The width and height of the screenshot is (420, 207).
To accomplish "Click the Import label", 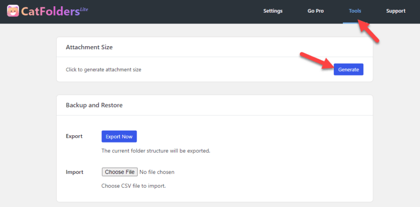I will click(x=75, y=172).
